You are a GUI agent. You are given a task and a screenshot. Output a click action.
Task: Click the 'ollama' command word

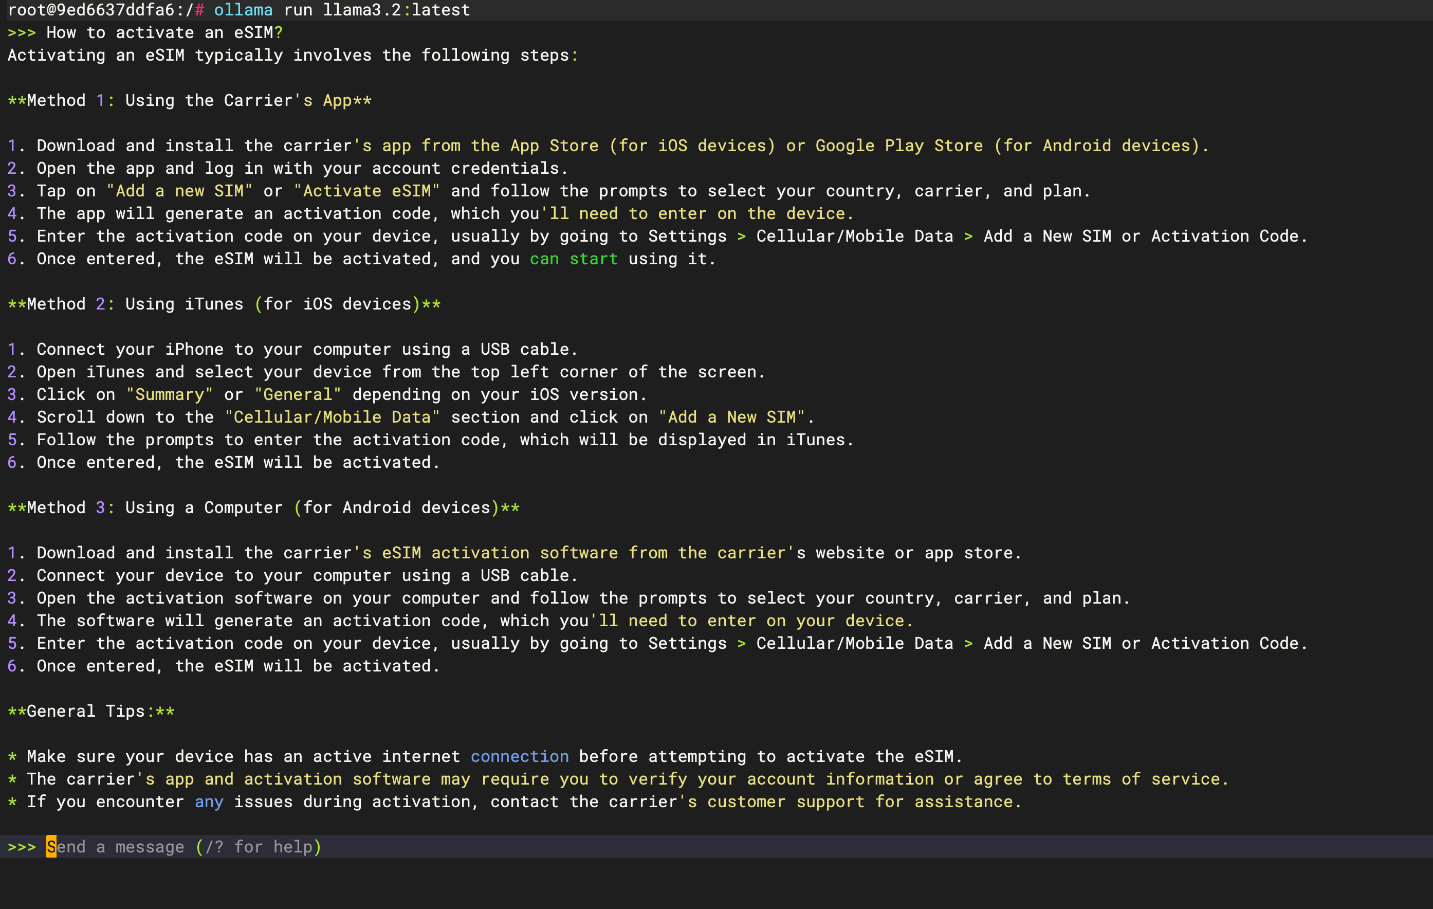243,10
